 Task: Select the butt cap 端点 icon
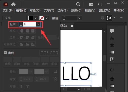click(x=22, y=31)
